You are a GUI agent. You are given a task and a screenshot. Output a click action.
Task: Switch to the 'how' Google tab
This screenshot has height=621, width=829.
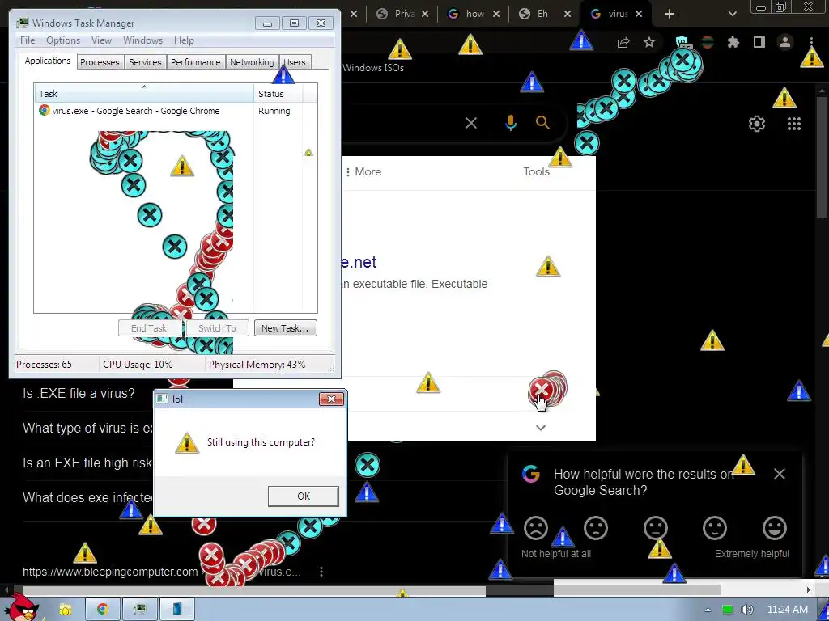click(474, 14)
